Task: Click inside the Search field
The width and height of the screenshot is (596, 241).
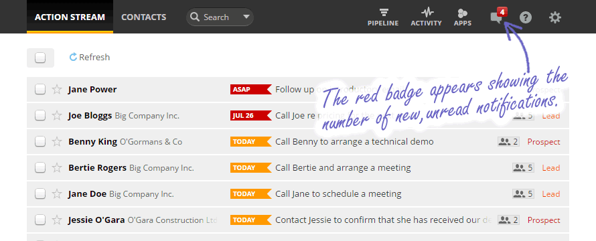Action: (216, 17)
